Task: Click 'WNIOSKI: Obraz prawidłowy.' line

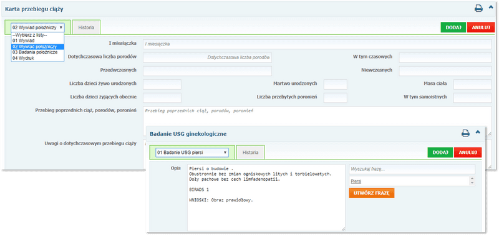Action: (x=221, y=200)
